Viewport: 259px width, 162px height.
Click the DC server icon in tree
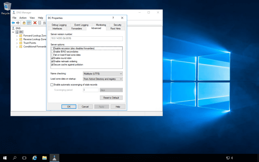tap(17, 32)
